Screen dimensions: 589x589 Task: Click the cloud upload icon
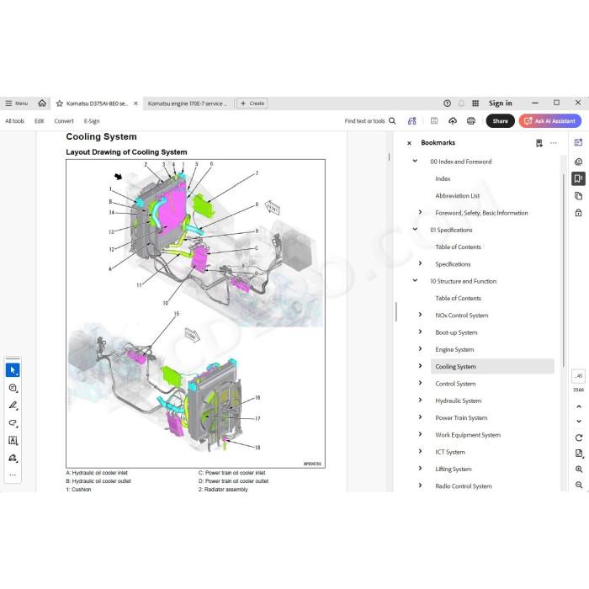tap(453, 121)
